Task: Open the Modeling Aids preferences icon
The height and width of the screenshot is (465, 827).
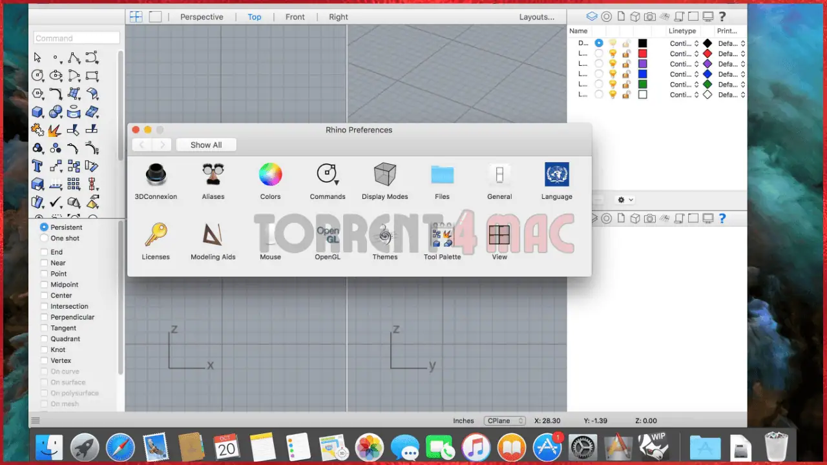Action: tap(213, 234)
